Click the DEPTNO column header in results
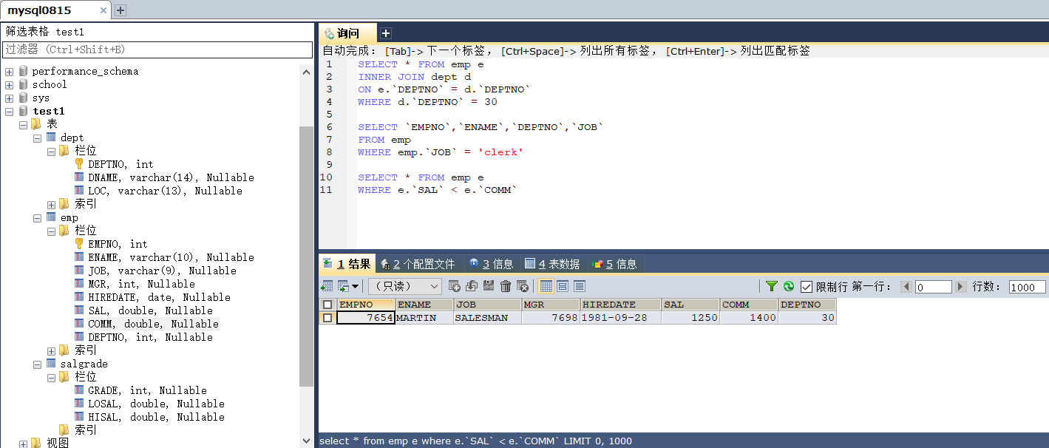Screen dimensions: 1049x448 click(x=807, y=305)
